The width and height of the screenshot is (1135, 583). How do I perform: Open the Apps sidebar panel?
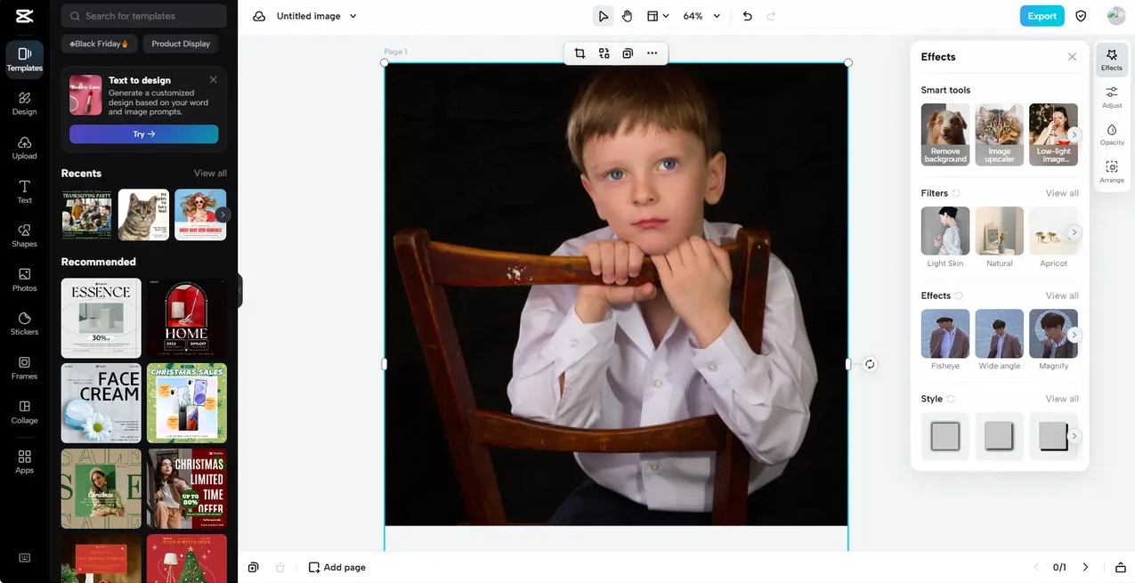click(x=24, y=461)
